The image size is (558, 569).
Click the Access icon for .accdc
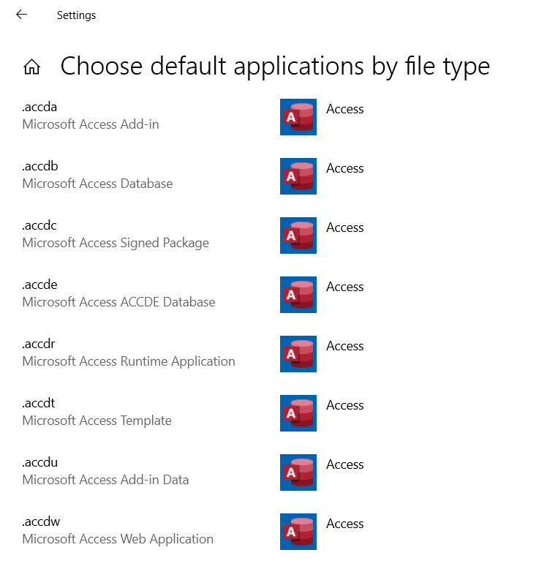click(298, 235)
